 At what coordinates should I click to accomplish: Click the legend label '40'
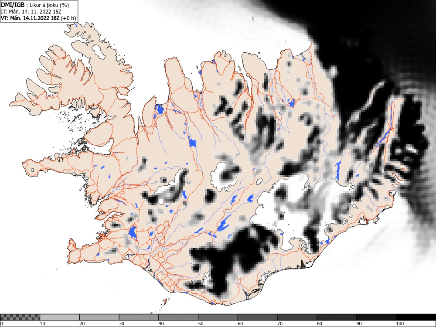pos(161,324)
